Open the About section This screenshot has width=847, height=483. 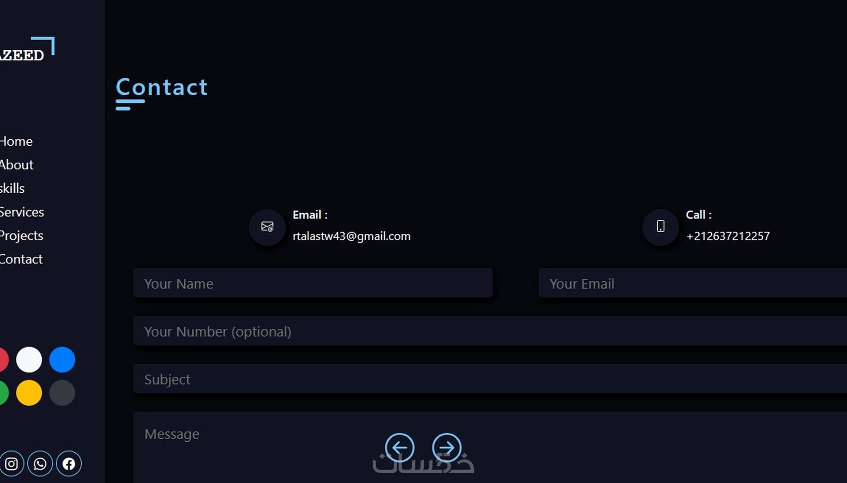[16, 165]
